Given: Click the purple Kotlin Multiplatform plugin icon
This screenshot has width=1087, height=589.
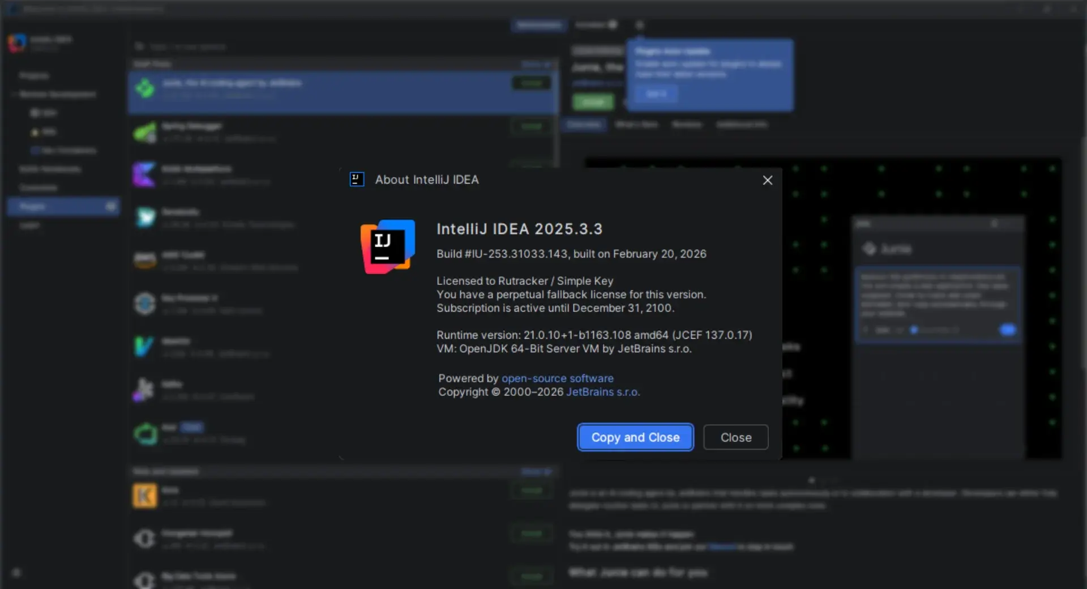Looking at the screenshot, I should 144,174.
